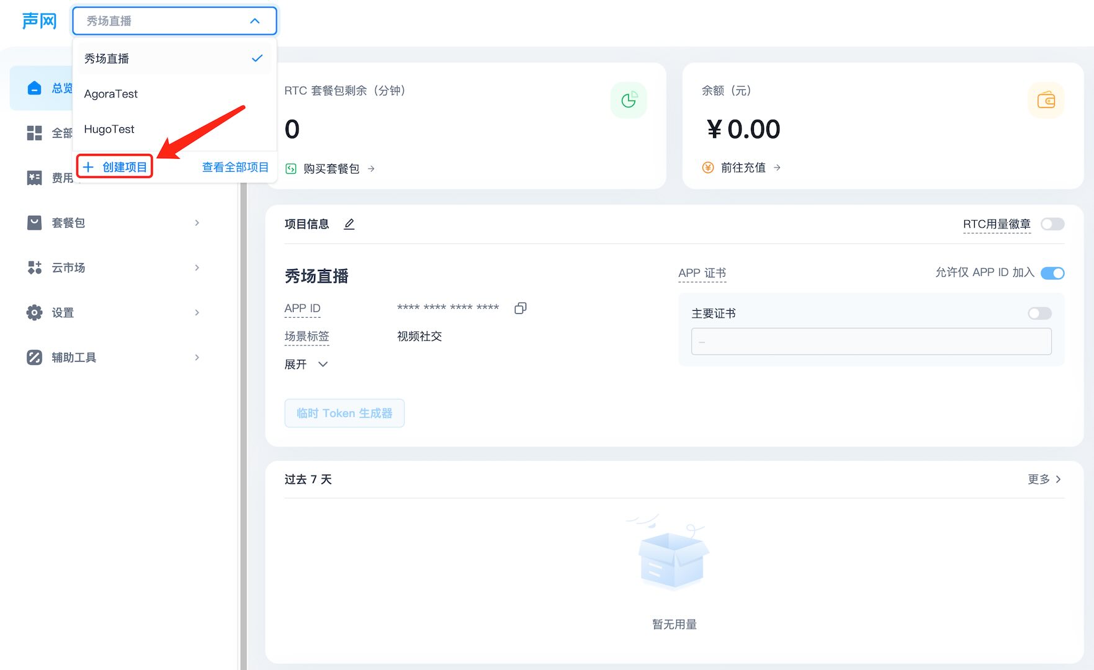Click the APP ID label
The height and width of the screenshot is (670, 1094).
point(302,308)
